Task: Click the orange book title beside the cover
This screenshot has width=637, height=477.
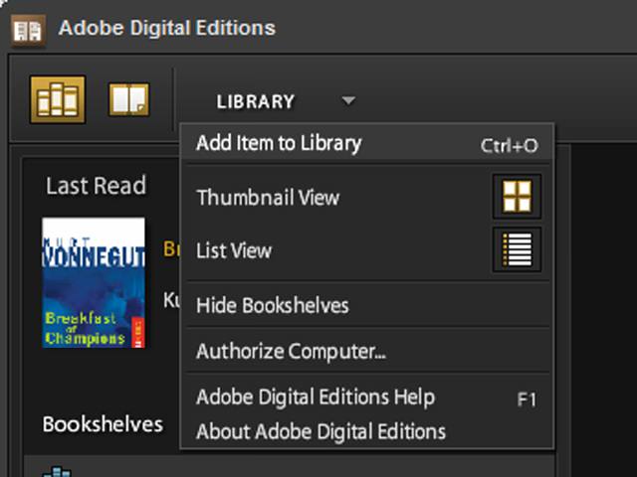Action: point(170,249)
